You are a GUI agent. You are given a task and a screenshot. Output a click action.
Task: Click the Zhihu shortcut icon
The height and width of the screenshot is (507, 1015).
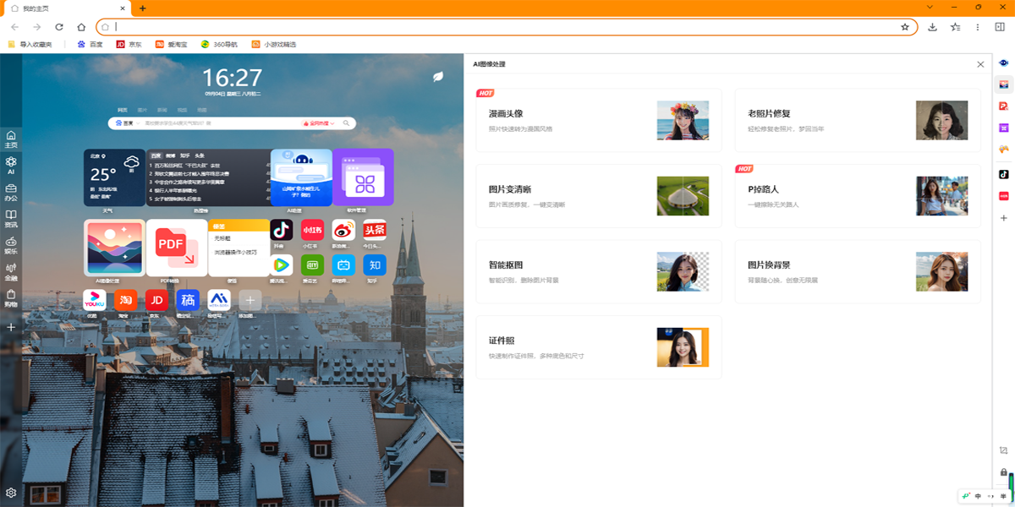pyautogui.click(x=375, y=265)
